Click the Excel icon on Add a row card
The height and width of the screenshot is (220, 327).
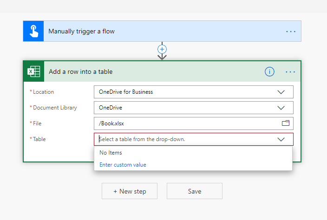[x=33, y=71]
